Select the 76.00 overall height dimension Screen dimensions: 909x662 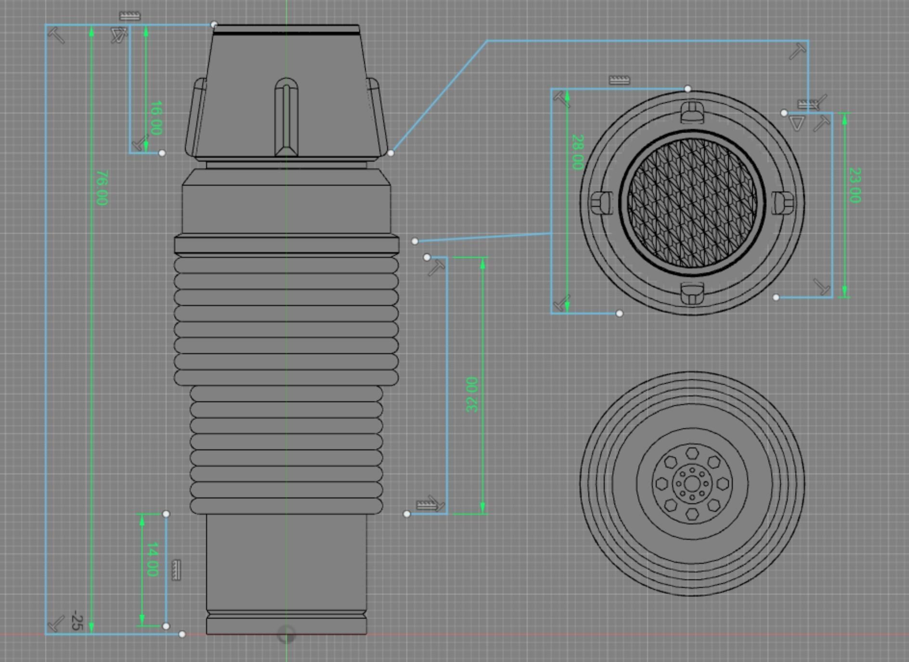[102, 188]
